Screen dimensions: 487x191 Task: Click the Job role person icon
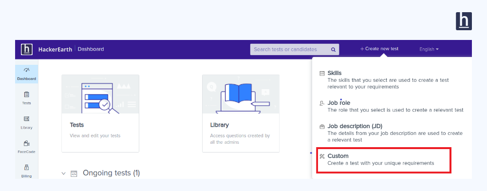coord(322,103)
